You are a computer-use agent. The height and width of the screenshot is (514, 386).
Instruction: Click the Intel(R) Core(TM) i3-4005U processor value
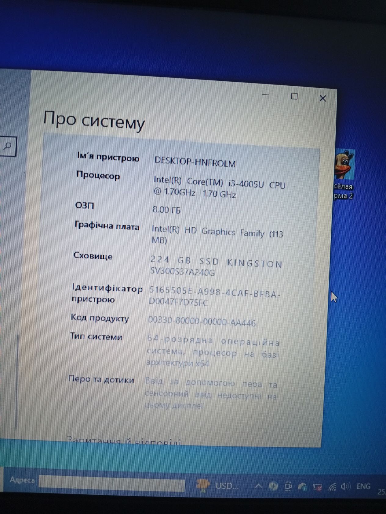(219, 187)
